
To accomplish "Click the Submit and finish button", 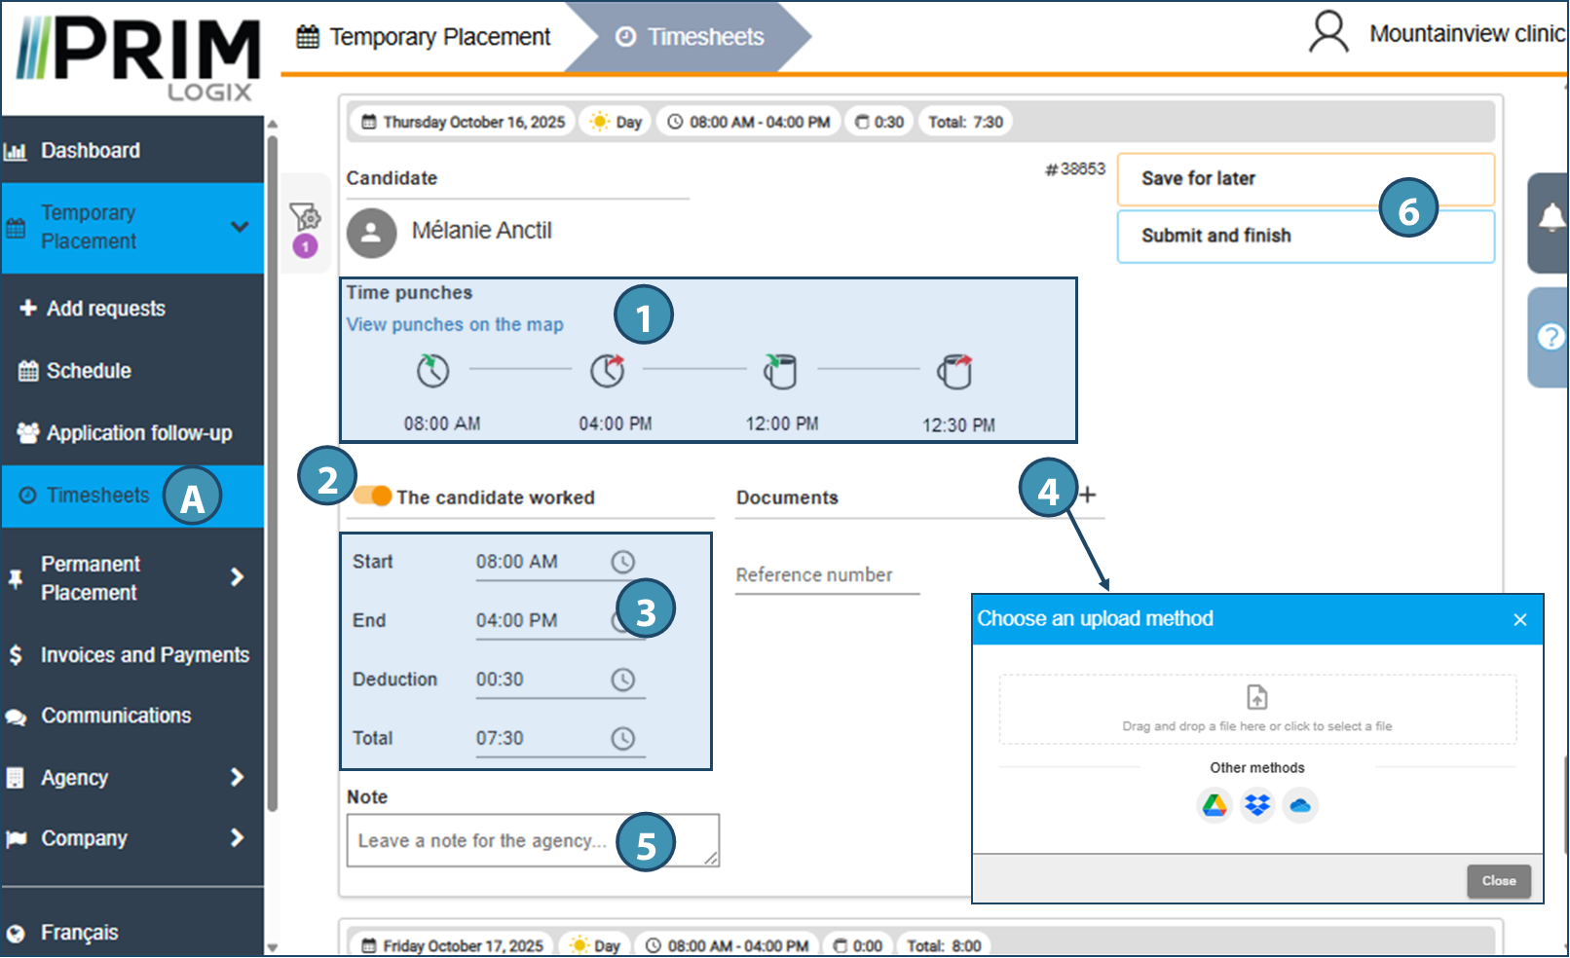I will (x=1305, y=237).
